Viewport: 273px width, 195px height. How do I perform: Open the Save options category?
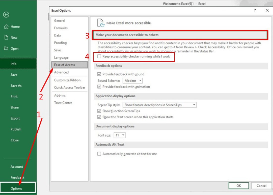coord(70,50)
